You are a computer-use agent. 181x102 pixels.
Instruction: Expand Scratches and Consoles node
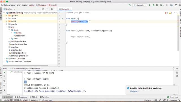(4, 61)
